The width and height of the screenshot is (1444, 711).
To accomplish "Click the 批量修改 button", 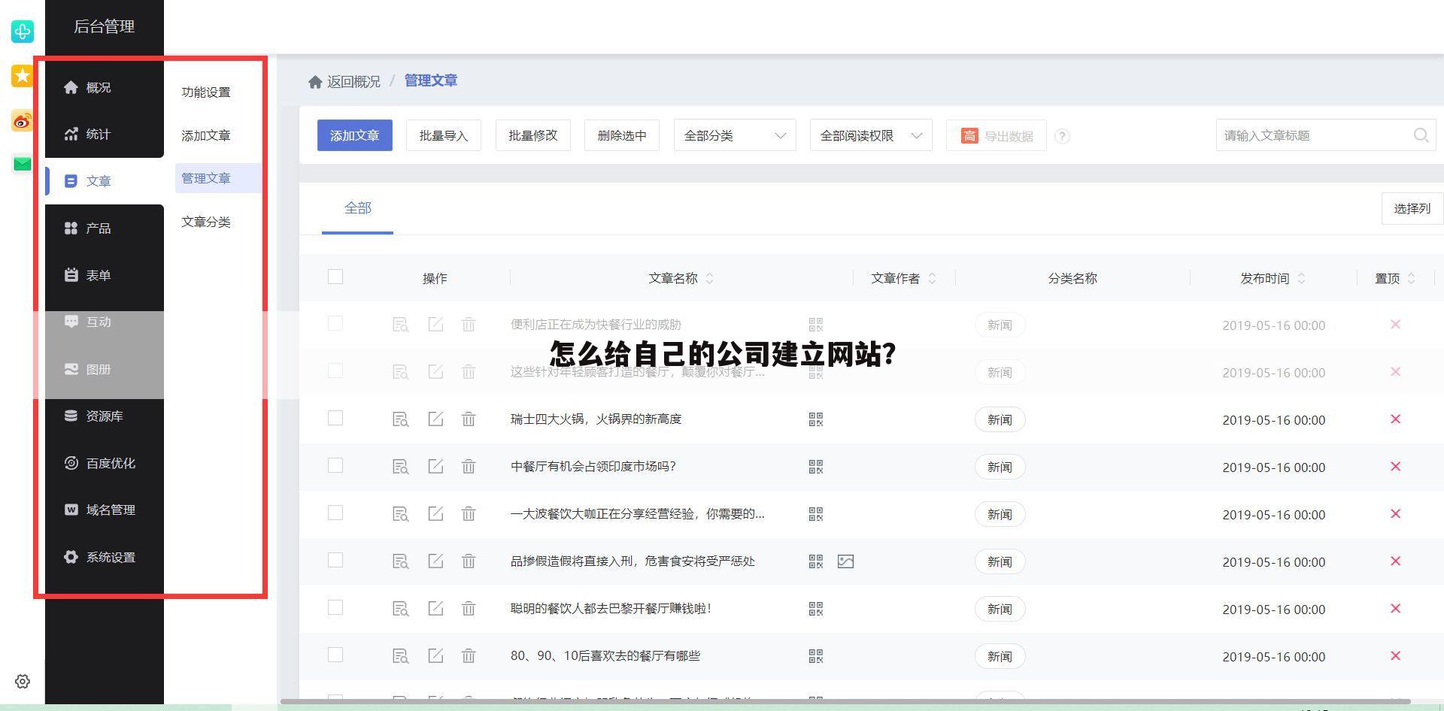I will point(532,135).
